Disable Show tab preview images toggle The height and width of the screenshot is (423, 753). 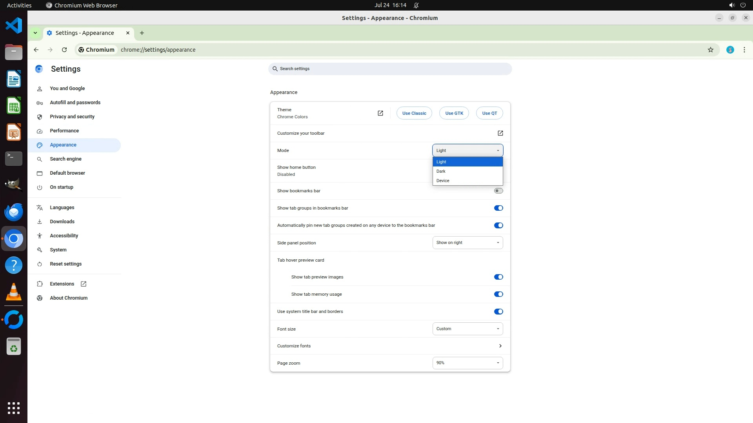tap(498, 277)
